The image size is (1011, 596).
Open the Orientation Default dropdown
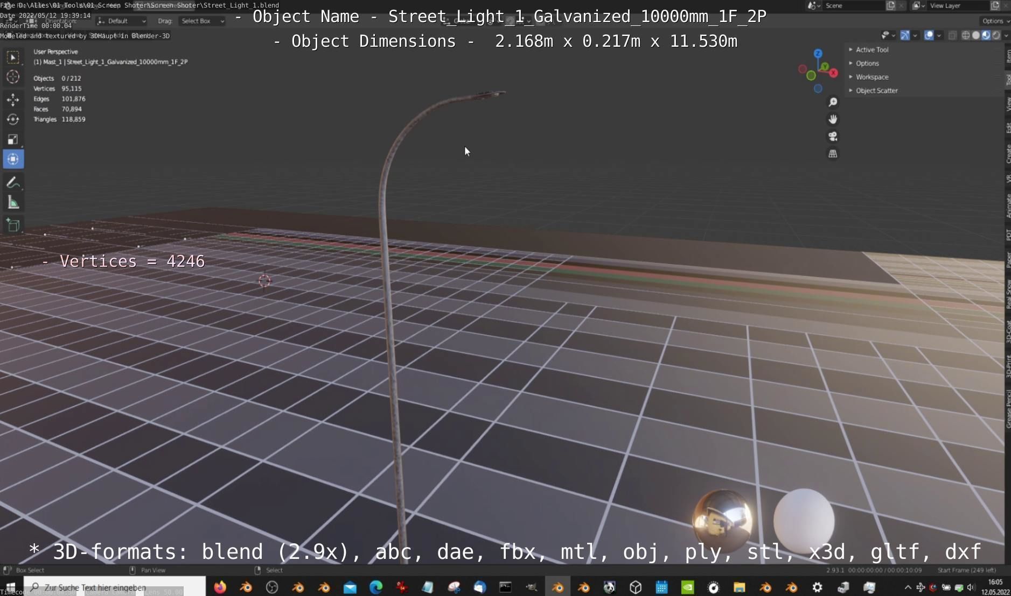122,21
